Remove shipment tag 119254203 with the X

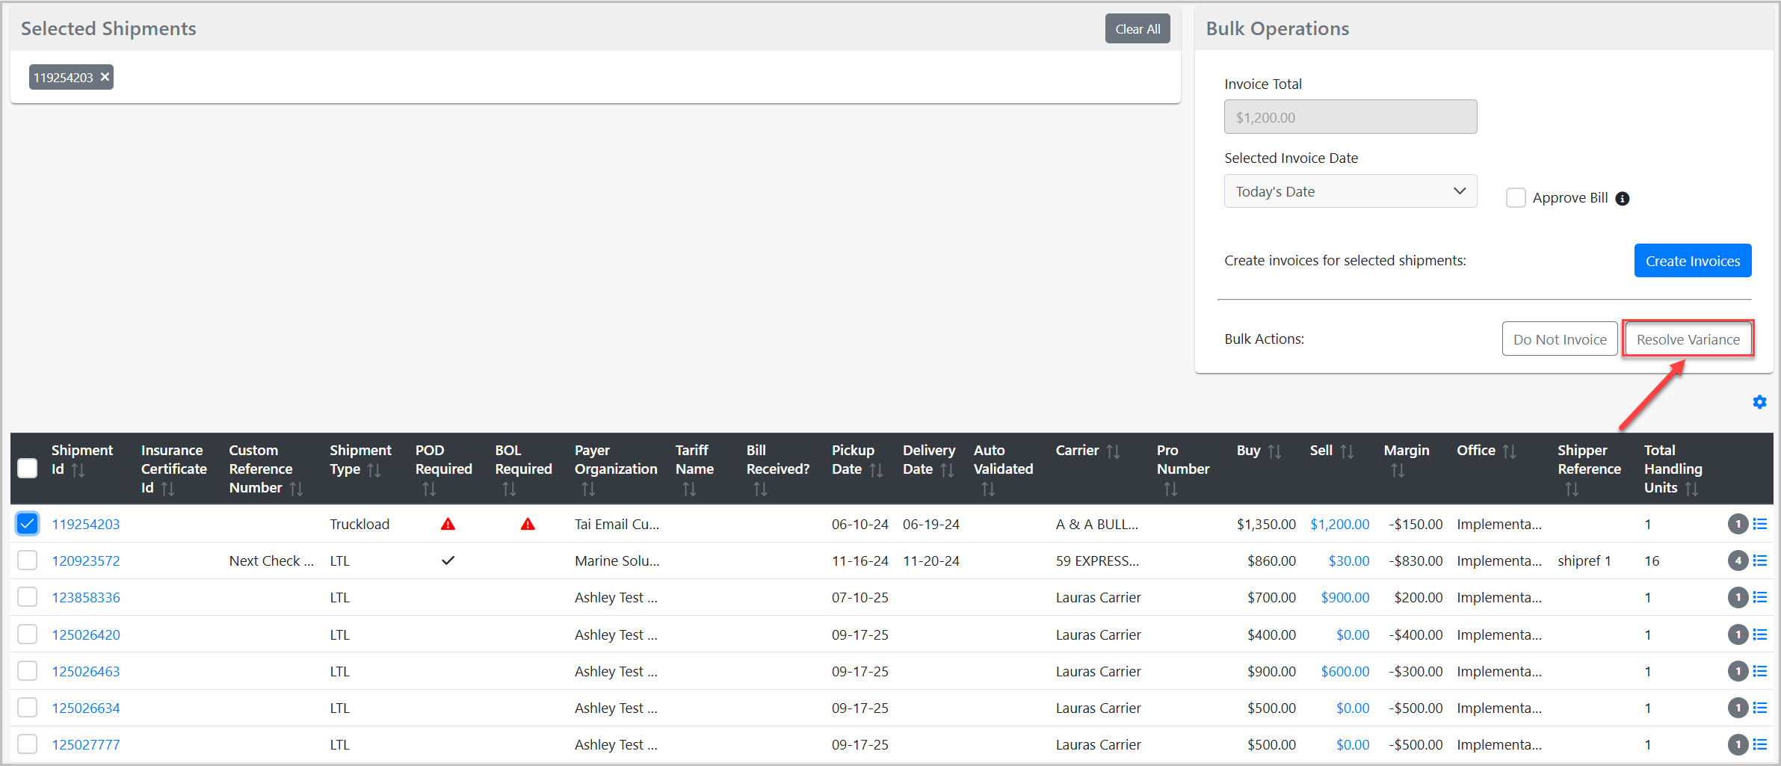pyautogui.click(x=105, y=77)
